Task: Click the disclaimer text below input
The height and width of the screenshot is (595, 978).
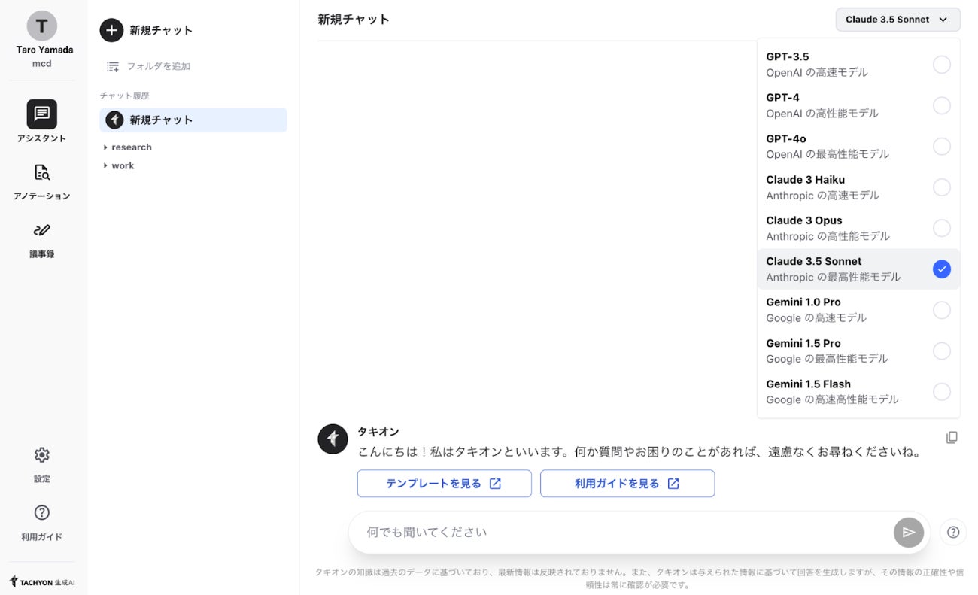Action: point(639,578)
